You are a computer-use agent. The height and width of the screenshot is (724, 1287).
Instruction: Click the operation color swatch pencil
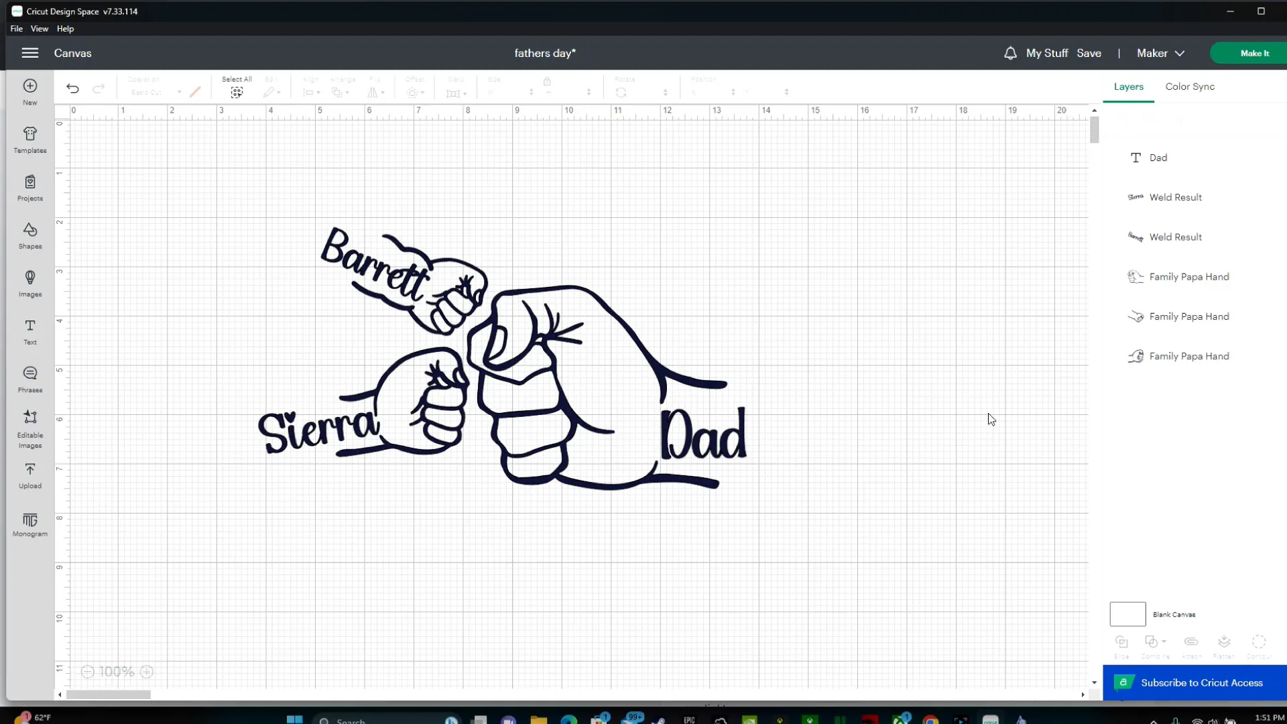click(195, 93)
